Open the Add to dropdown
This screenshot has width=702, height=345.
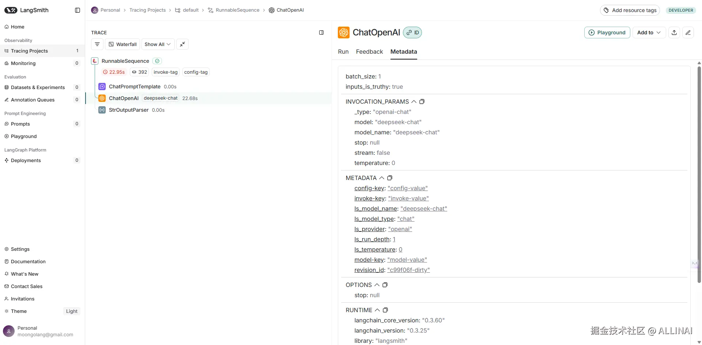649,32
